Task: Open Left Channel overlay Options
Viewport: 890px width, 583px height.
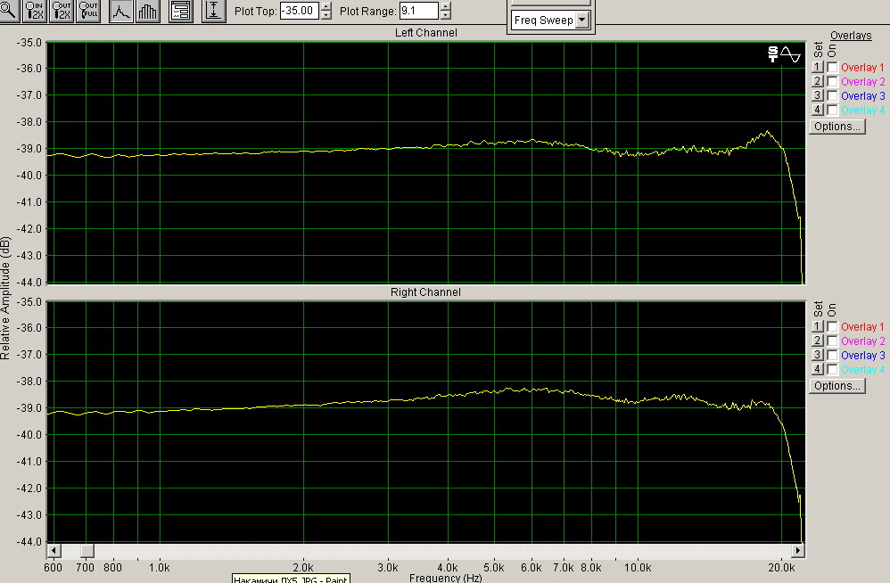Action: [836, 127]
